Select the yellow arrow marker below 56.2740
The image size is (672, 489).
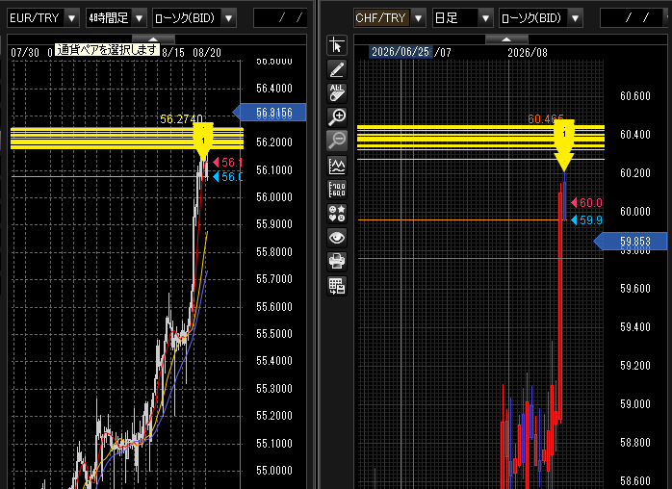[203, 142]
